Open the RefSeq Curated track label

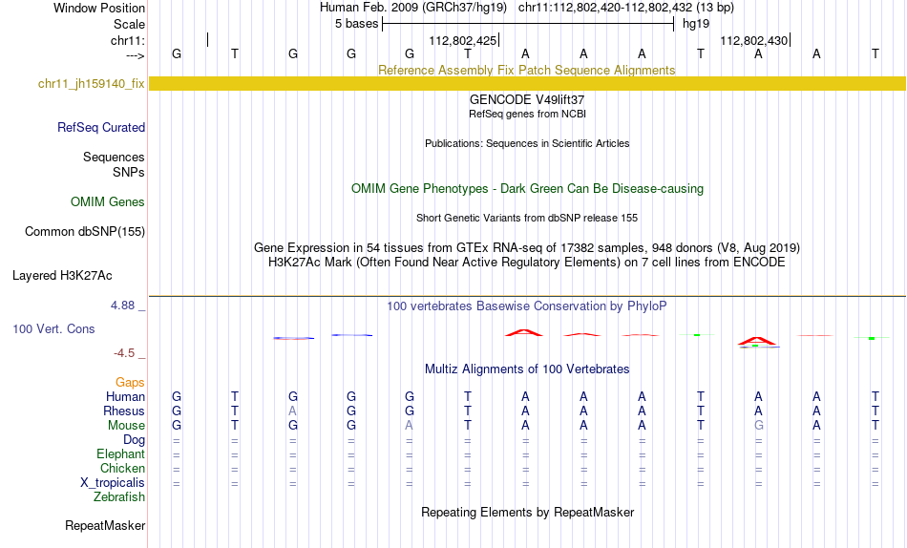click(100, 127)
